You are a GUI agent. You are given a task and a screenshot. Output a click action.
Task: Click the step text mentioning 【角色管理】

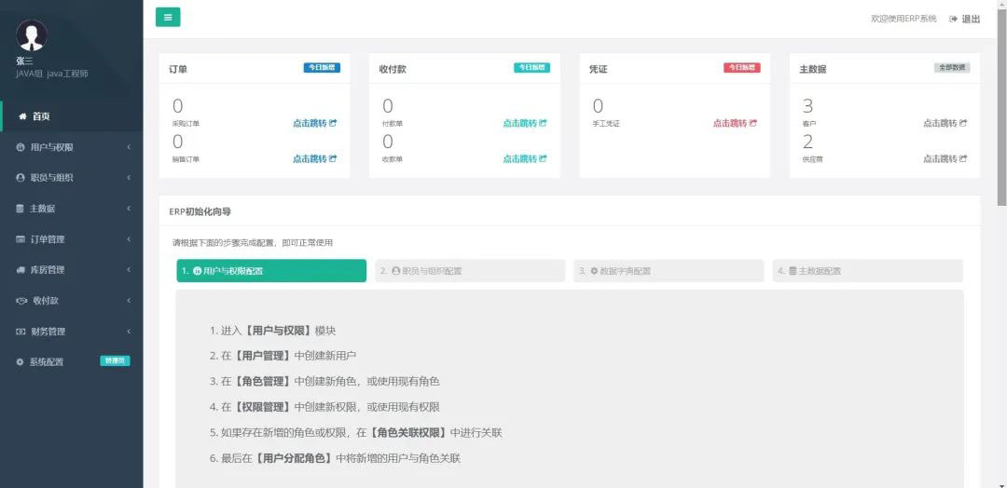[324, 382]
